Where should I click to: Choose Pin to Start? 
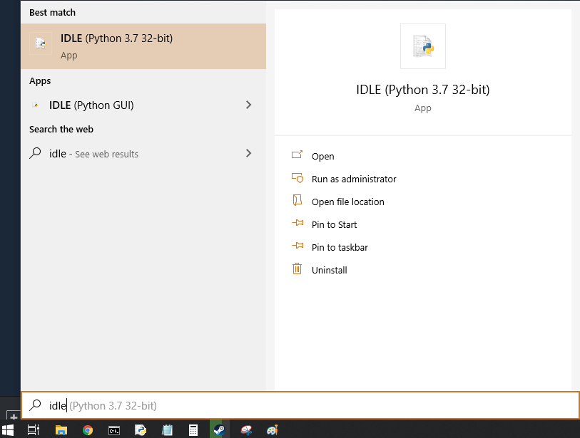pos(334,225)
